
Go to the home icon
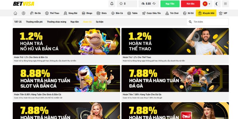15,13
